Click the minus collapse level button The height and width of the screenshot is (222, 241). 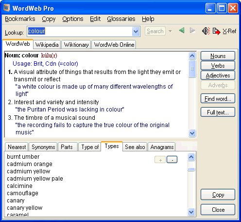click(172, 160)
